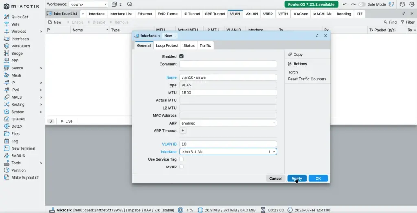Open the Routing sidebar icon
The image size is (417, 213).
click(7, 104)
